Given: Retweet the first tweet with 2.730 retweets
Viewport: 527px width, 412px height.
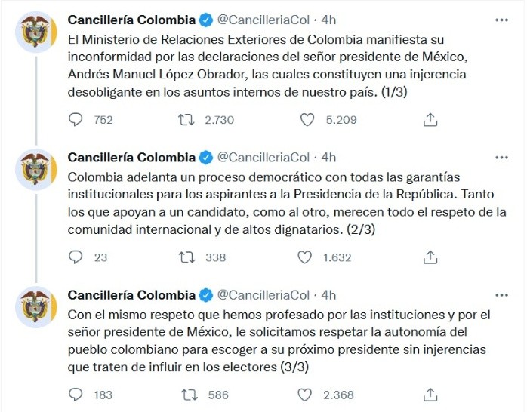Looking at the screenshot, I should pos(186,119).
